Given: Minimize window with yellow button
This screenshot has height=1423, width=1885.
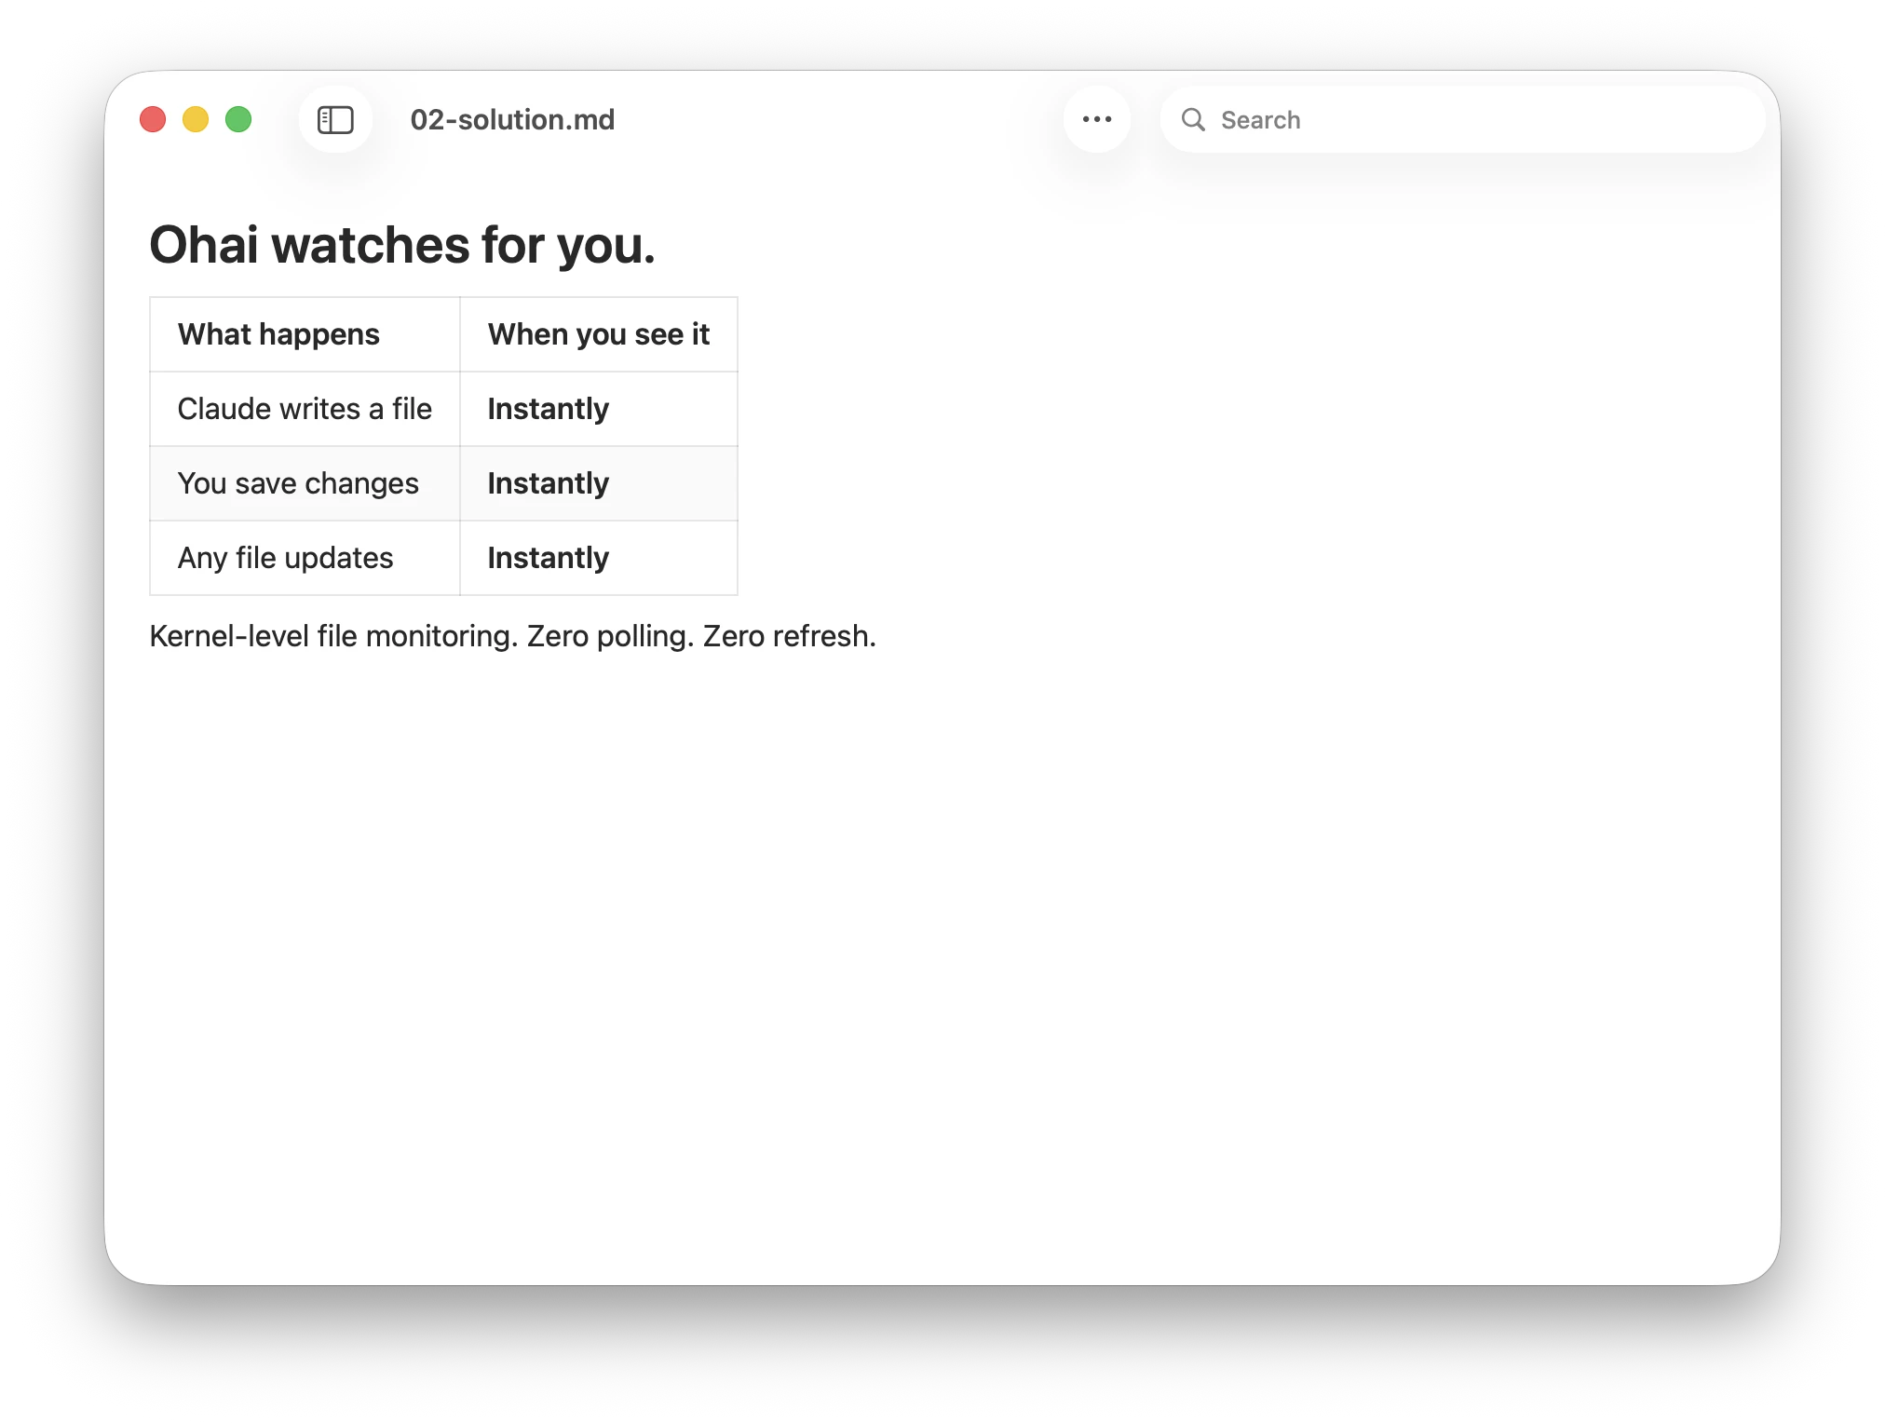Looking at the screenshot, I should (x=196, y=119).
